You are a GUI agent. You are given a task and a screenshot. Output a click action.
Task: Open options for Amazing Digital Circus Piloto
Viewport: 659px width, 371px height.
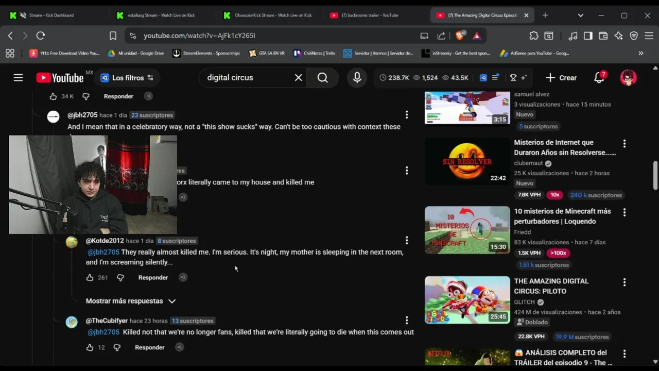(x=625, y=282)
